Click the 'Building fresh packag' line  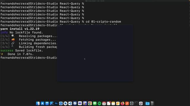click(x=38, y=47)
